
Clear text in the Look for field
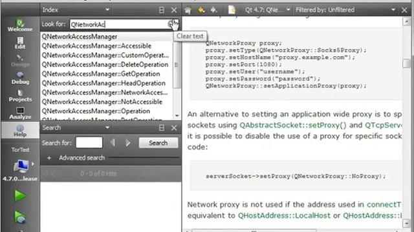coord(171,24)
